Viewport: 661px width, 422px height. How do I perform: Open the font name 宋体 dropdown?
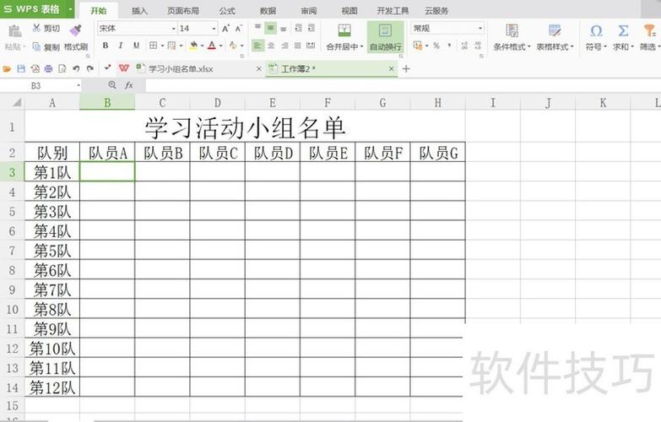coord(174,29)
